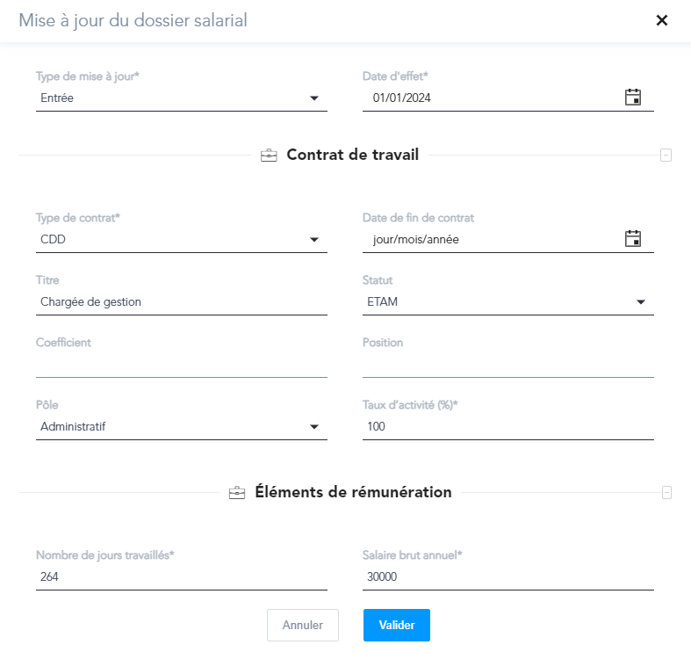Click the Valider button
This screenshot has width=691, height=652.
pos(397,625)
